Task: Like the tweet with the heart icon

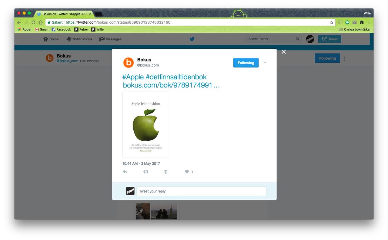Action: click(187, 172)
